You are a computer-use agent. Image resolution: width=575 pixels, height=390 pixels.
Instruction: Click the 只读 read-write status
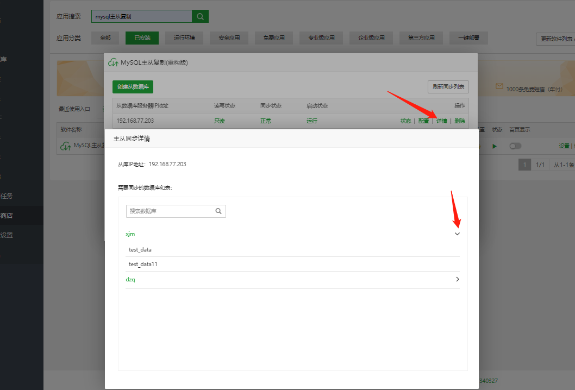pos(219,121)
